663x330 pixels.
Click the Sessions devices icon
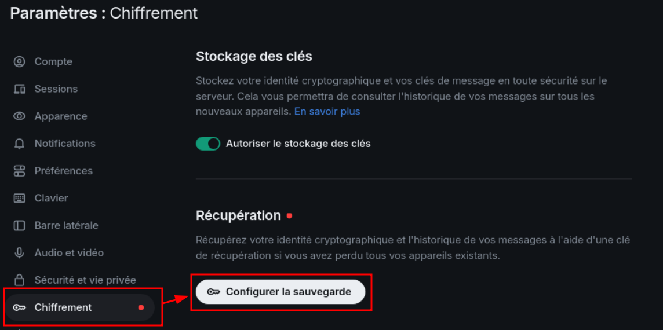pyautogui.click(x=19, y=89)
